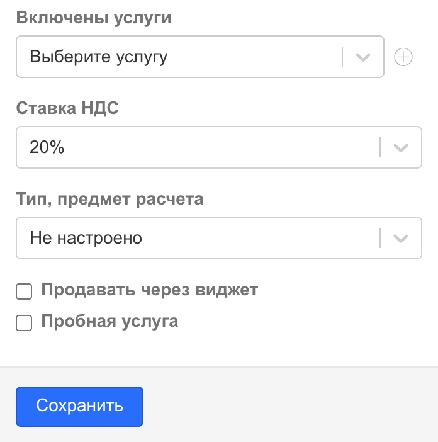
Task: Click the Тип, предмет расчета heading label
Action: click(x=109, y=199)
